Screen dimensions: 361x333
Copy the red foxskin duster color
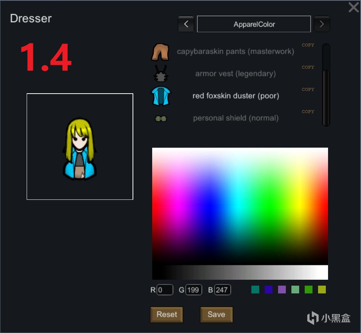[308, 89]
